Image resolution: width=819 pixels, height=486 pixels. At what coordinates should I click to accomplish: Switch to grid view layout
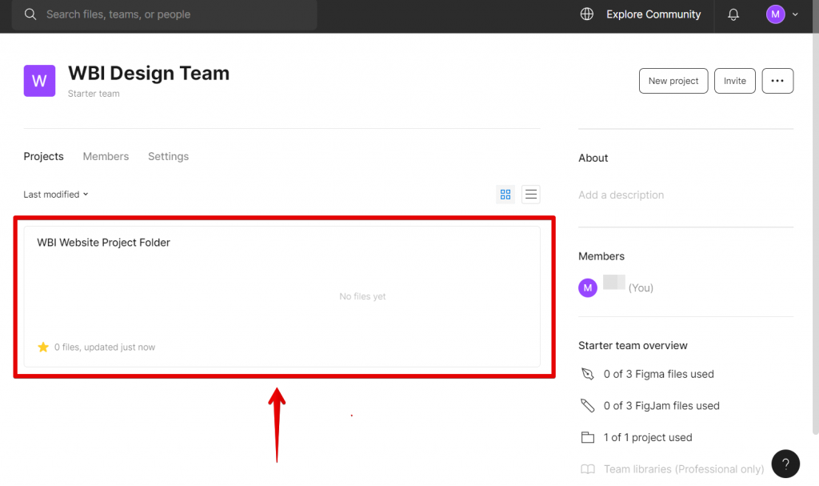505,194
